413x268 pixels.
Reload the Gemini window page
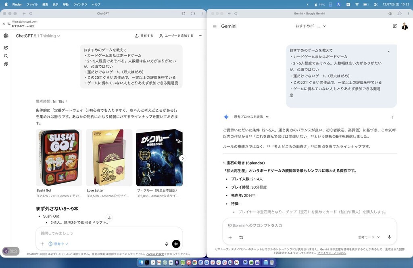click(236, 13)
